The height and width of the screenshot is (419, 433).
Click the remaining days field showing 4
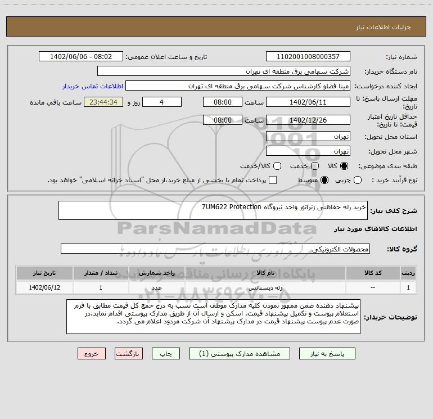162,102
